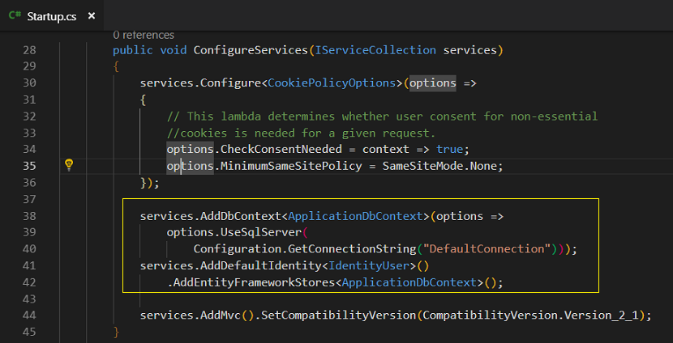Click line number 38 in gutter

[29, 216]
